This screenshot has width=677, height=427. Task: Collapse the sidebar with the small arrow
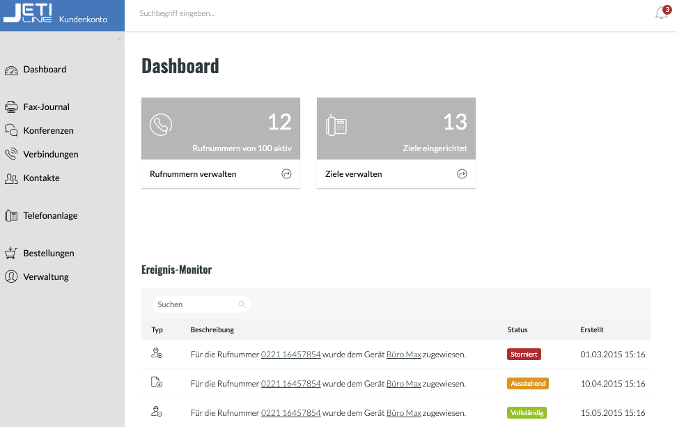tap(119, 39)
